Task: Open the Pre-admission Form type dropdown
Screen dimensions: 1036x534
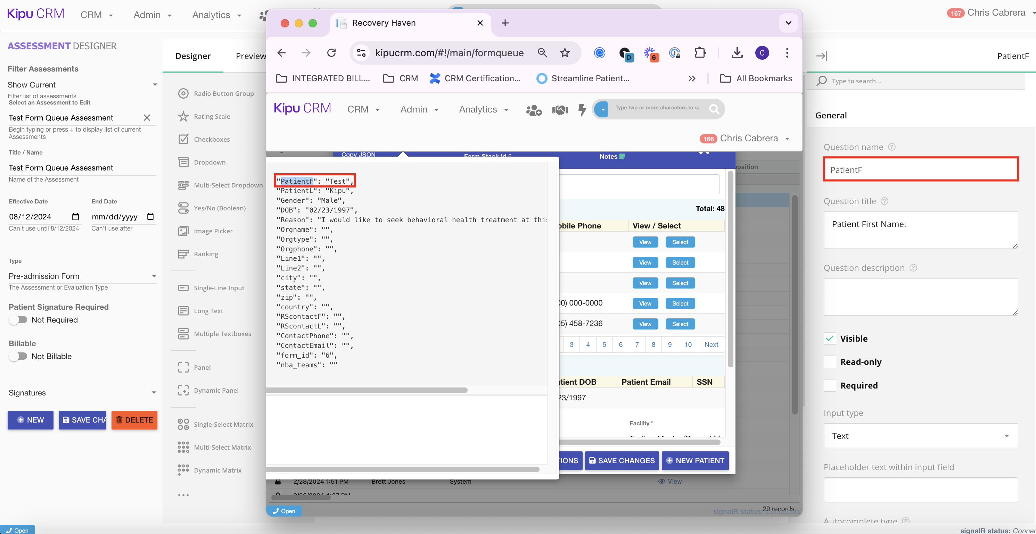Action: [x=82, y=276]
